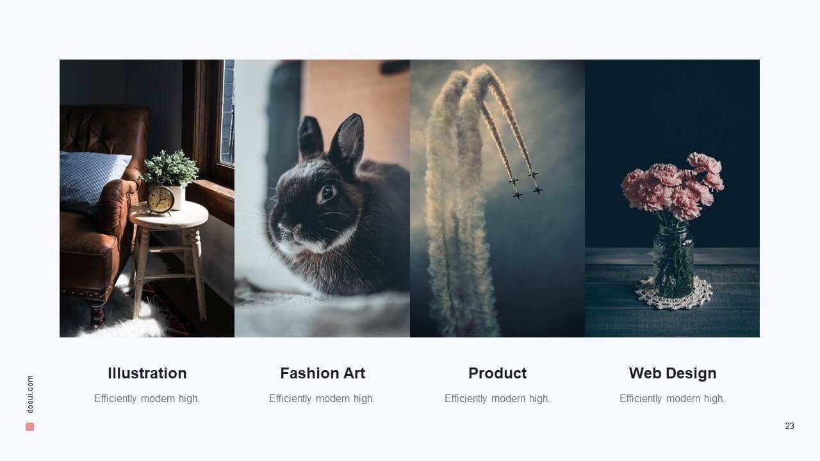Select the description text under Web Design
The image size is (820, 461).
click(x=672, y=398)
